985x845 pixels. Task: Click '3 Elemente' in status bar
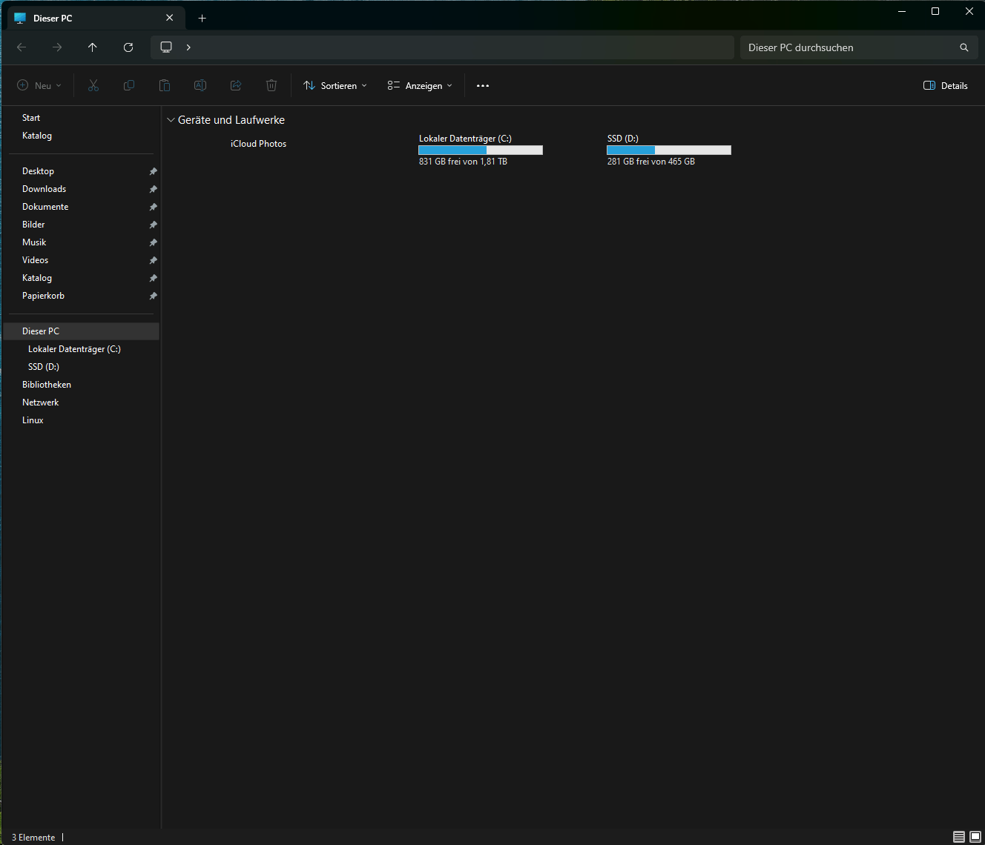[x=33, y=838]
